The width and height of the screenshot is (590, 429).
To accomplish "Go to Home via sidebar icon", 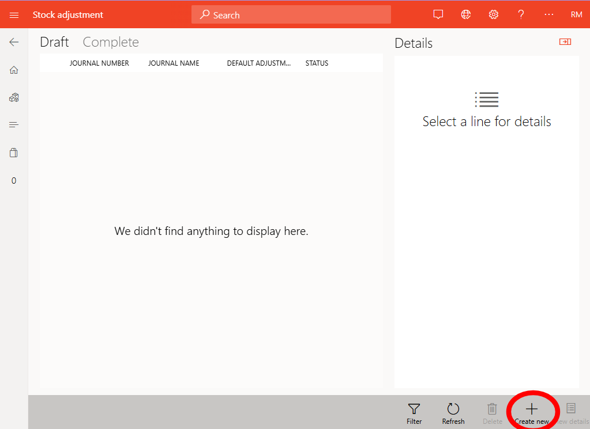I will point(14,70).
